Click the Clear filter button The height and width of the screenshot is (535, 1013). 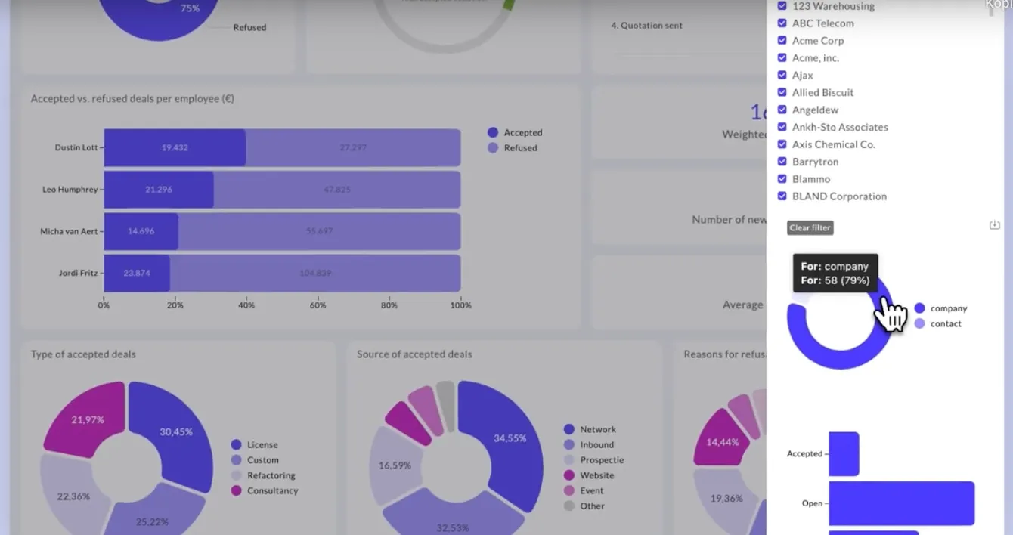pos(810,227)
